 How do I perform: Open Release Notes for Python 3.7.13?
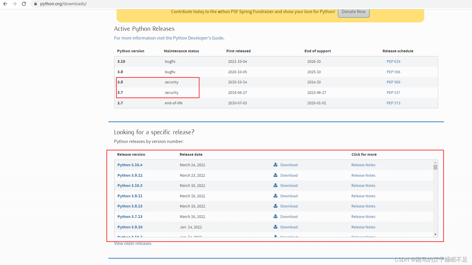coord(363,217)
